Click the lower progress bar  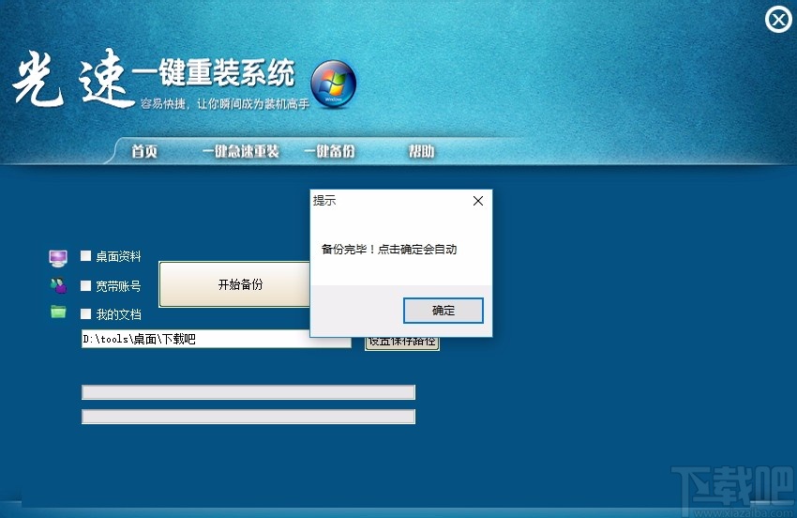[248, 417]
